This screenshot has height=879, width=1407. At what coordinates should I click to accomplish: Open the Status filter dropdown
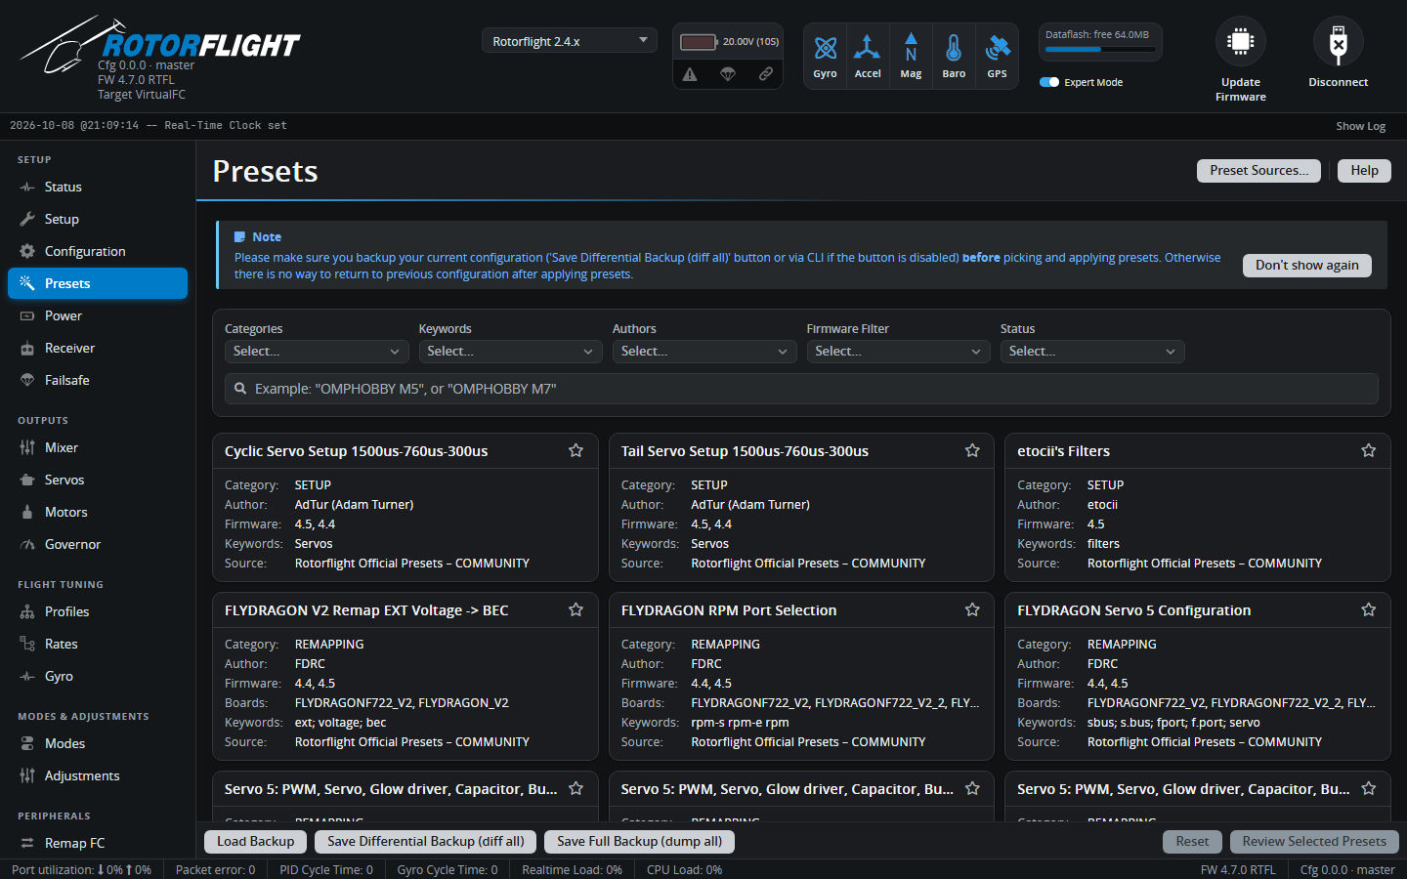point(1092,352)
